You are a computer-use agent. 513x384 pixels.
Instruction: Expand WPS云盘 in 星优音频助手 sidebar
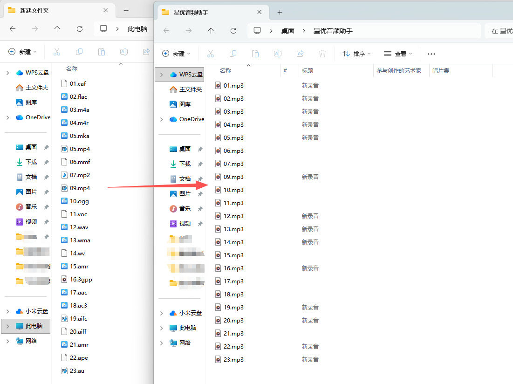pos(161,75)
